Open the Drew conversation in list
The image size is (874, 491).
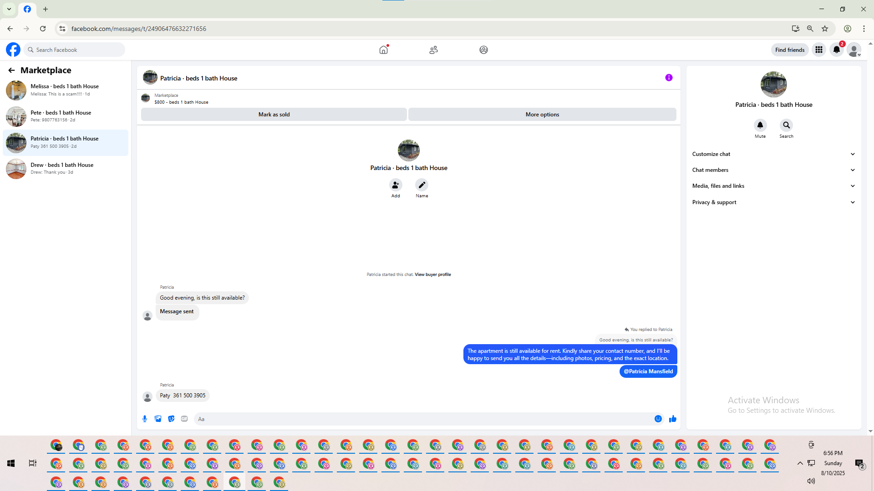(x=66, y=169)
